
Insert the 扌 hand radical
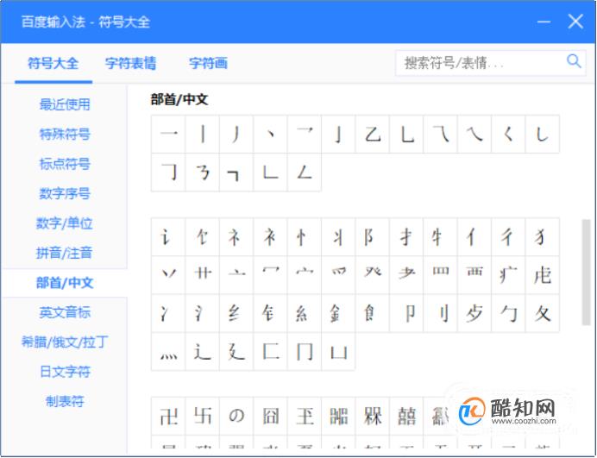406,237
